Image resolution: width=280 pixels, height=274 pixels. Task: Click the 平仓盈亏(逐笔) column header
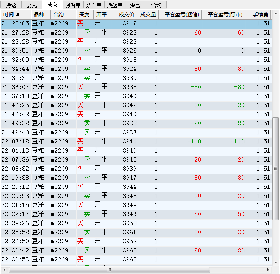[x=180, y=15]
